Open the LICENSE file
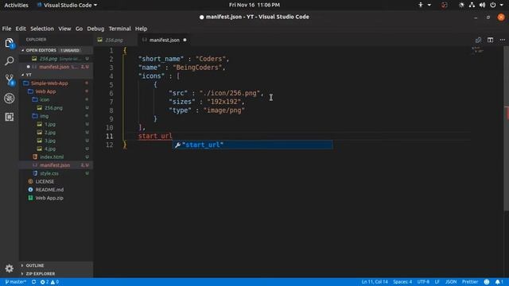 (x=56, y=182)
